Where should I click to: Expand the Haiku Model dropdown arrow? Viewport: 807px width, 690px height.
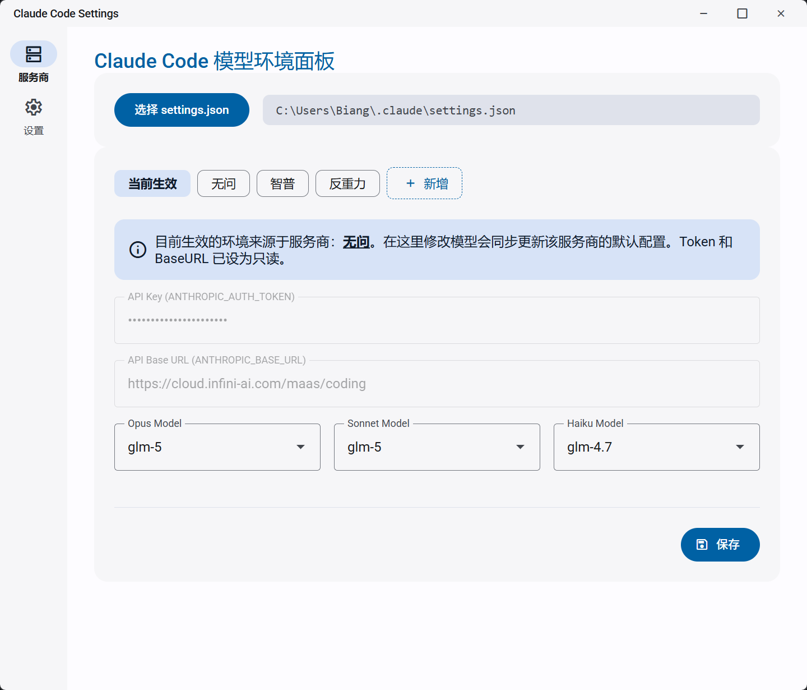[x=740, y=447]
